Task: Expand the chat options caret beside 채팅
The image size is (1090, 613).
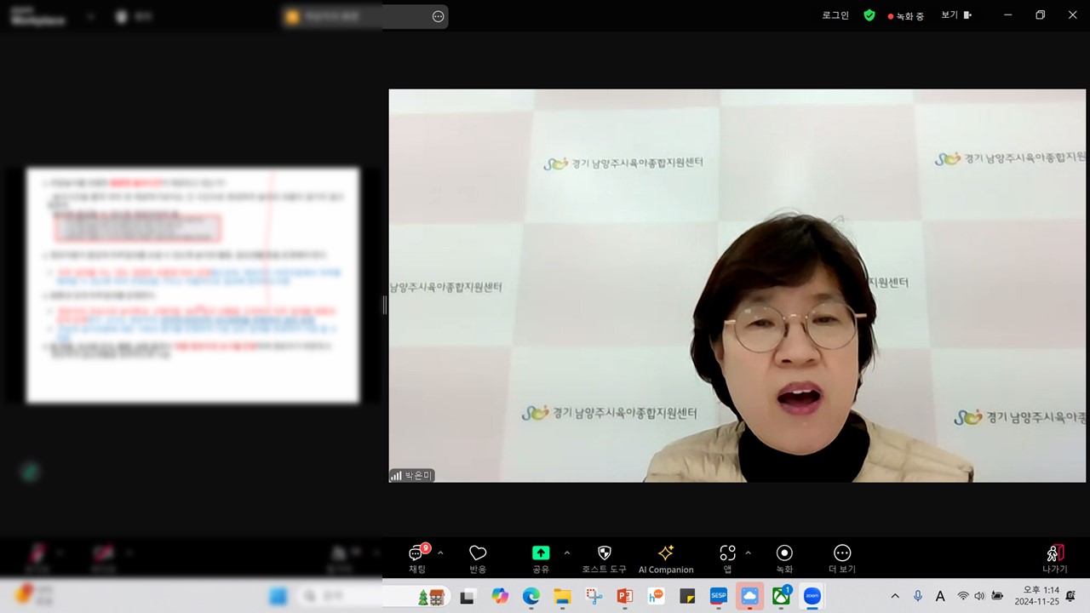Action: 440,553
